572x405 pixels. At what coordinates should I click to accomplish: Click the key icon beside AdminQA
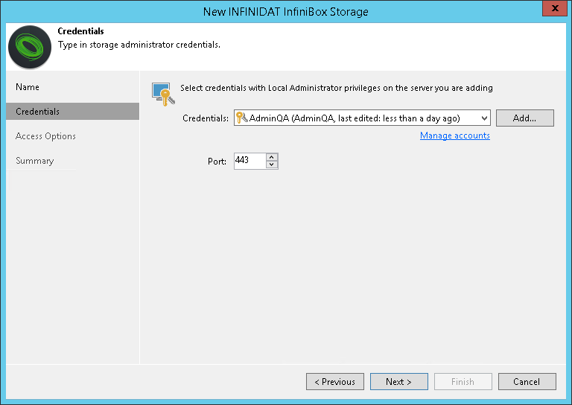[x=241, y=118]
